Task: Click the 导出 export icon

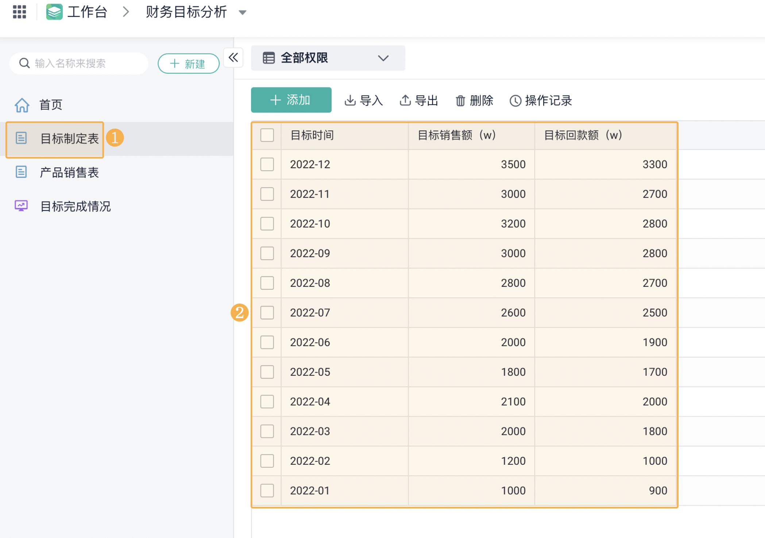Action: click(406, 101)
